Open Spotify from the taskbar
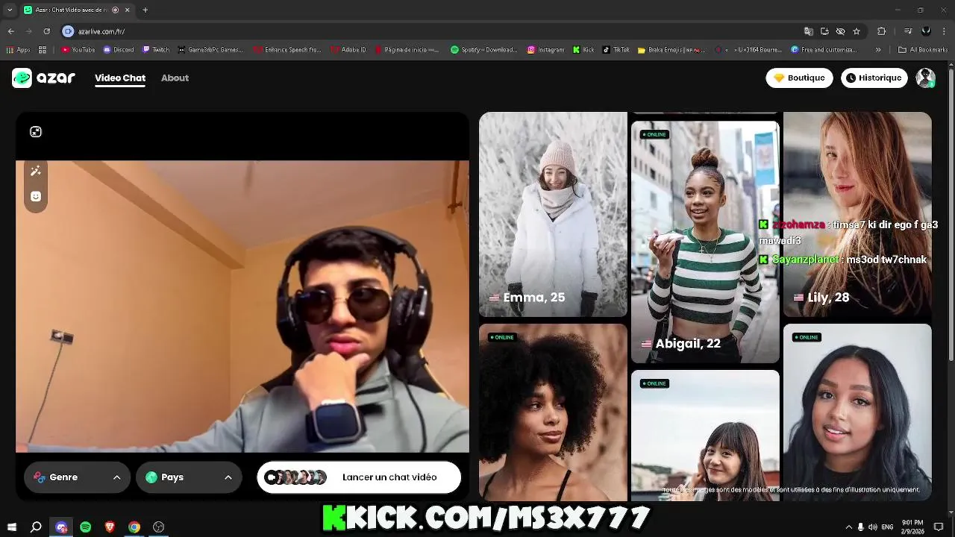 [86, 527]
